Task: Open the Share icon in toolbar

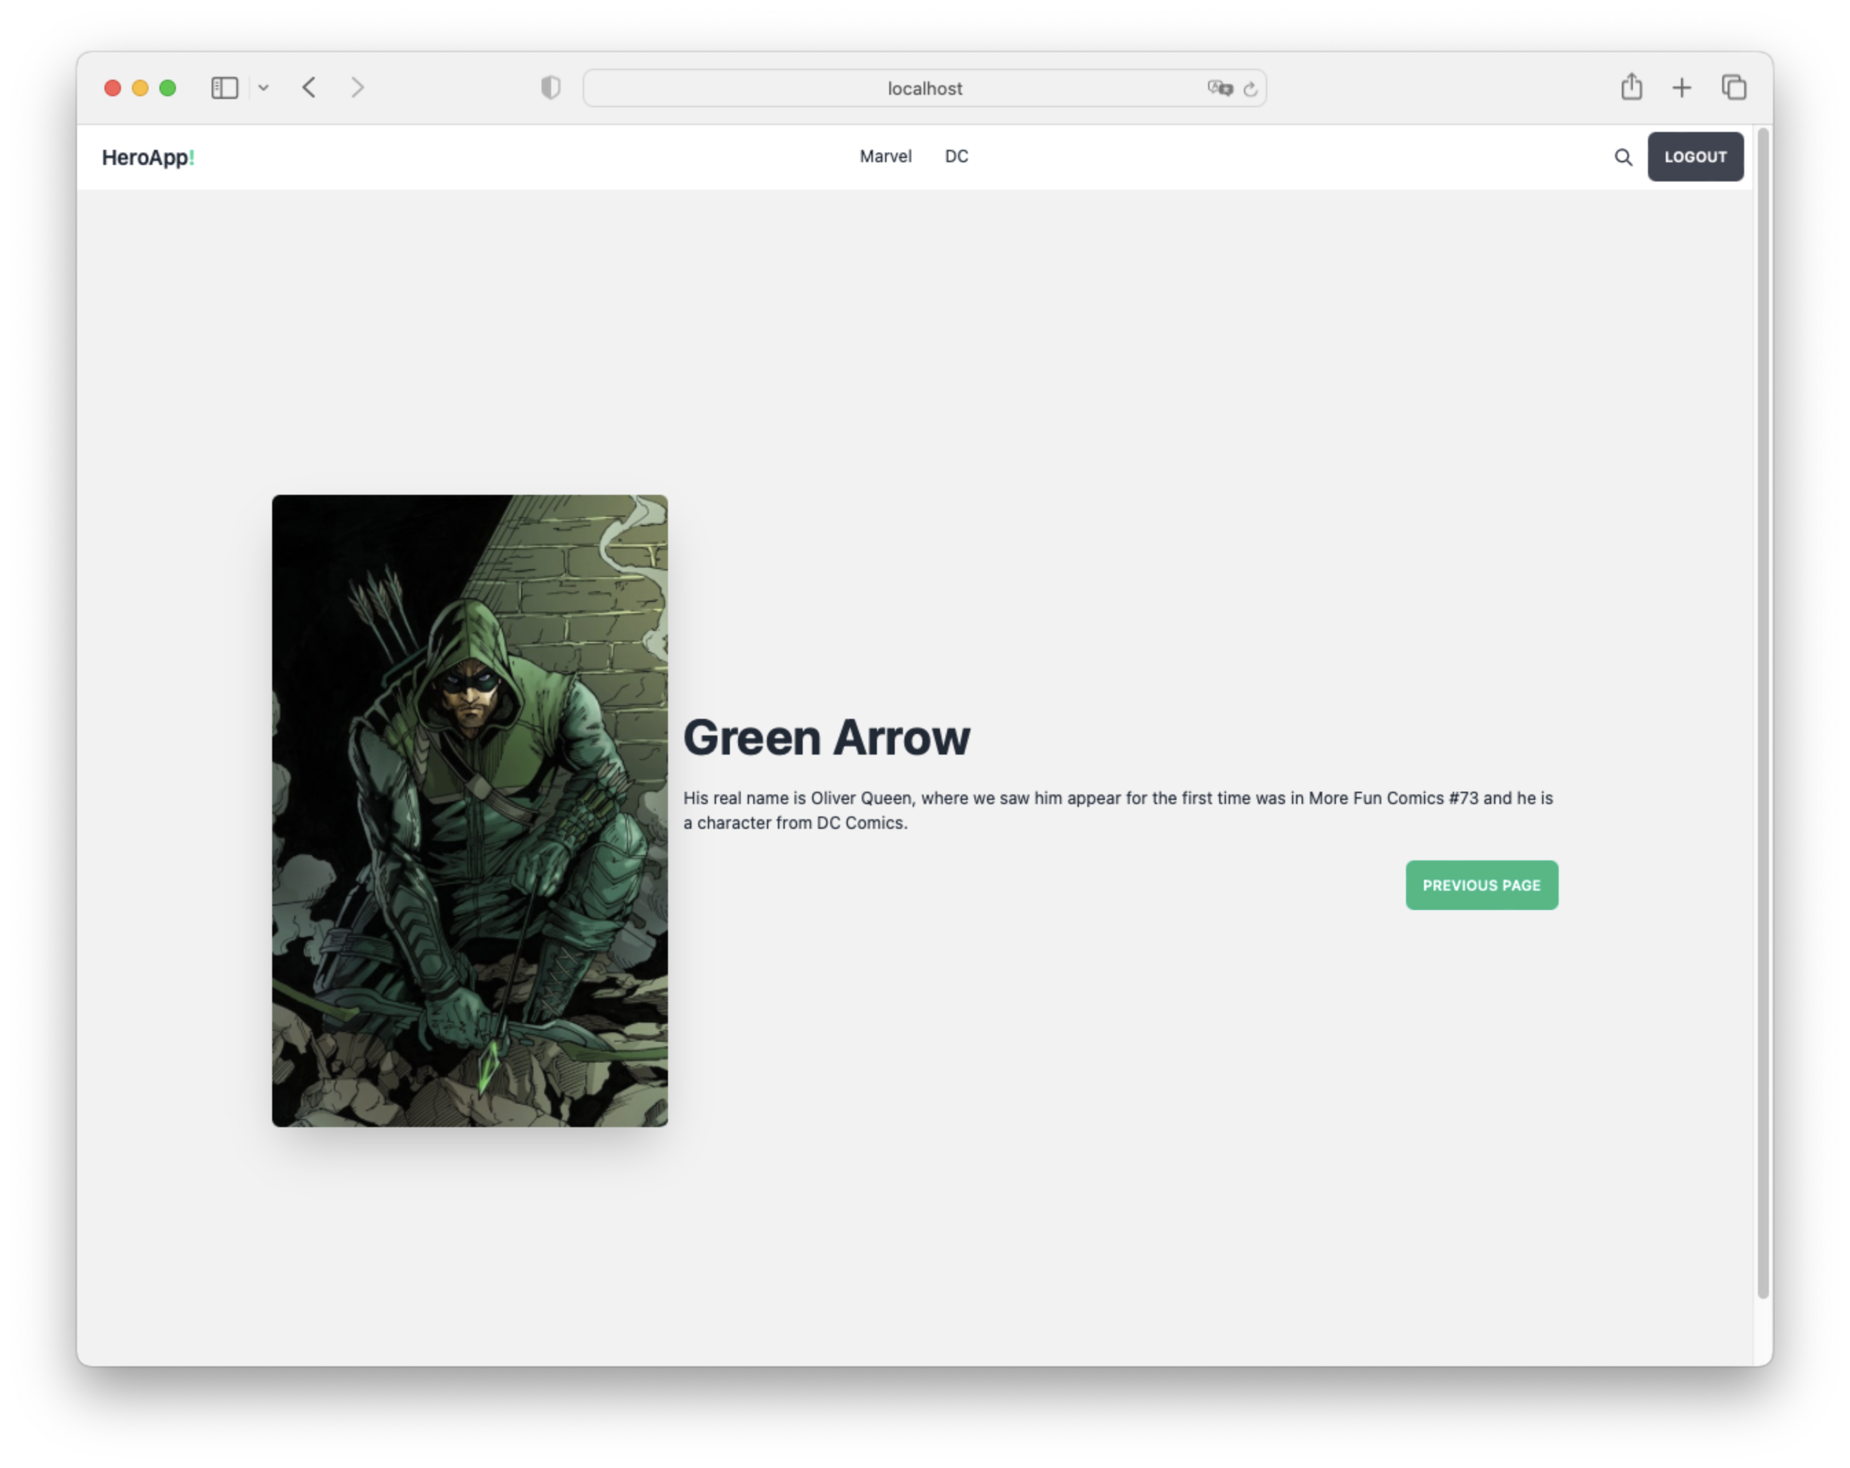Action: coord(1631,87)
